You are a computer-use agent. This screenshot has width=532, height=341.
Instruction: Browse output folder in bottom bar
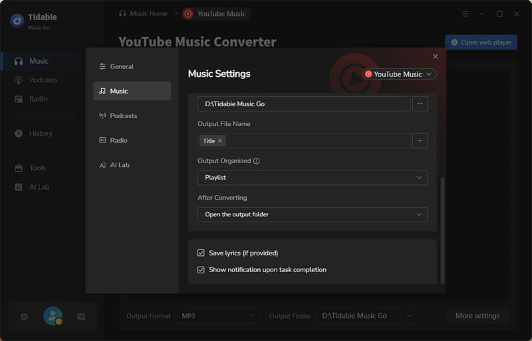[x=410, y=316]
